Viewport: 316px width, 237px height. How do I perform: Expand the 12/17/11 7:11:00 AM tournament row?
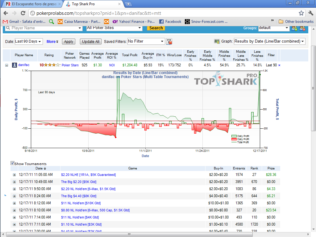coord(14,225)
